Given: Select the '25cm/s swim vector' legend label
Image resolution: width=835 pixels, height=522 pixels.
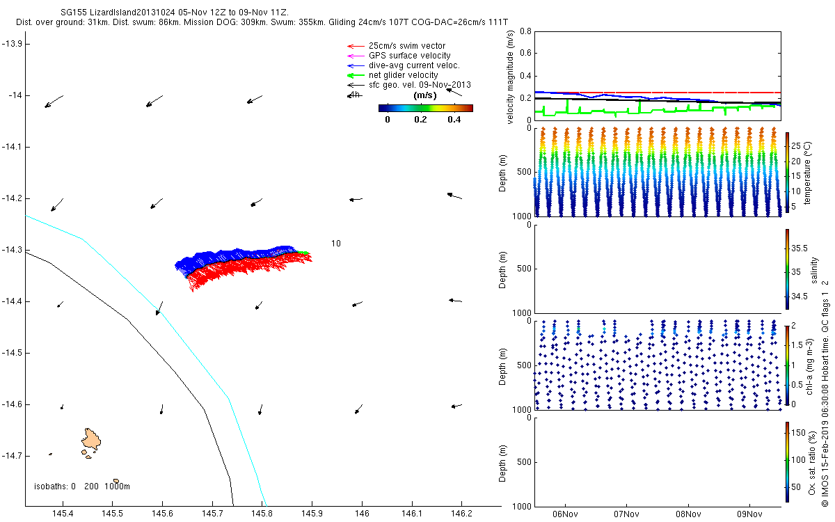Looking at the screenshot, I should pos(407,46).
